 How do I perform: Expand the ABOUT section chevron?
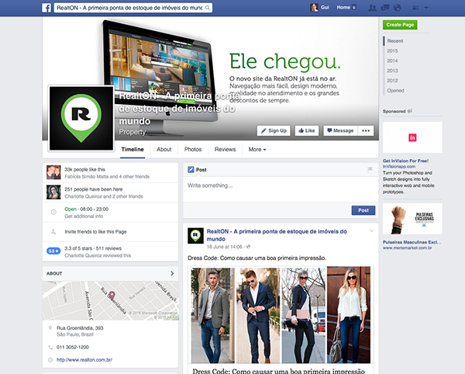tap(172, 273)
